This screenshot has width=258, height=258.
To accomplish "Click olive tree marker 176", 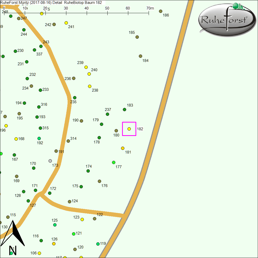I will coord(99,181).
